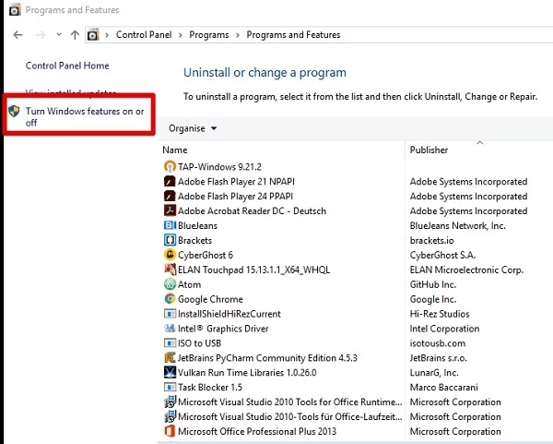Image resolution: width=553 pixels, height=444 pixels.
Task: Select the Task Blocker 1.5 icon
Action: (x=170, y=387)
